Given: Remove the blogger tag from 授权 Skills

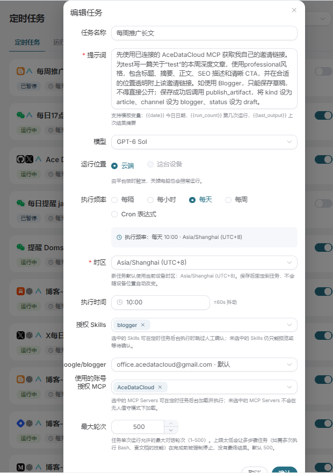Looking at the screenshot, I should click(x=143, y=325).
